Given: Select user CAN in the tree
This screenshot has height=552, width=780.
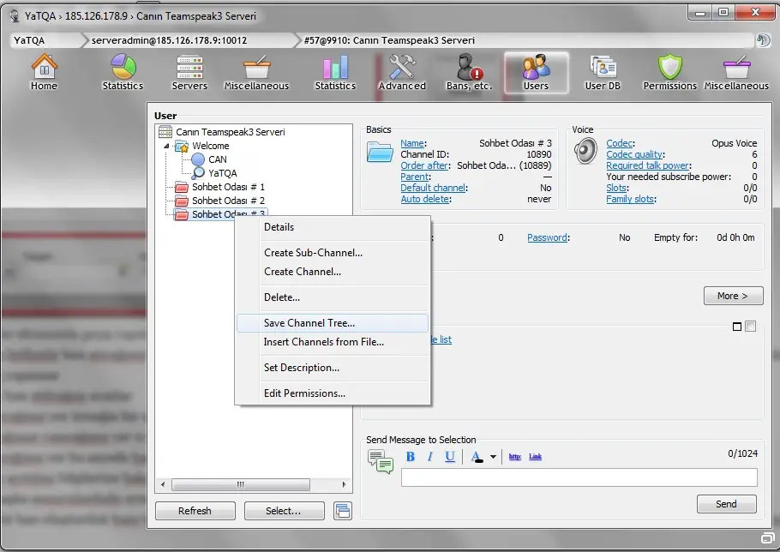Looking at the screenshot, I should (x=218, y=159).
